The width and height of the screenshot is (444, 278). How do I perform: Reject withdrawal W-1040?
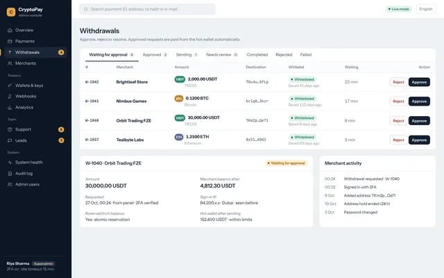398,120
